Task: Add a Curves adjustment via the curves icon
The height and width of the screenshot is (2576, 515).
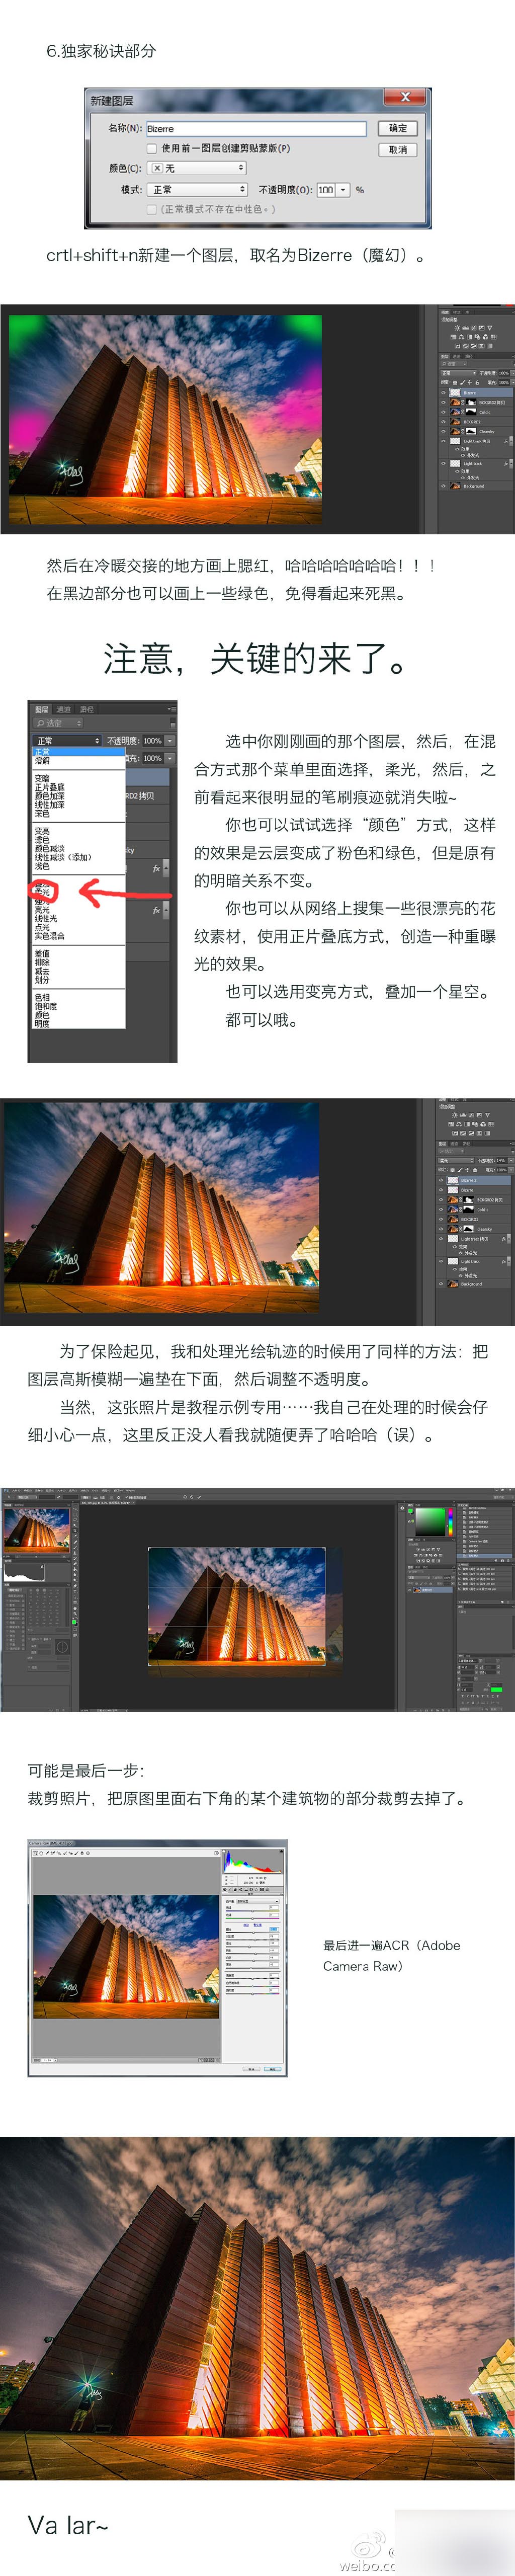Action: click(474, 328)
